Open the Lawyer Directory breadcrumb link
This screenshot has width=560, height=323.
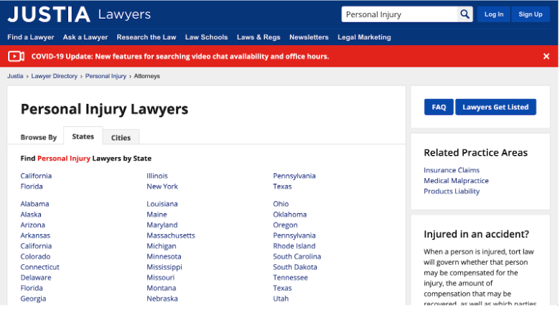(55, 76)
